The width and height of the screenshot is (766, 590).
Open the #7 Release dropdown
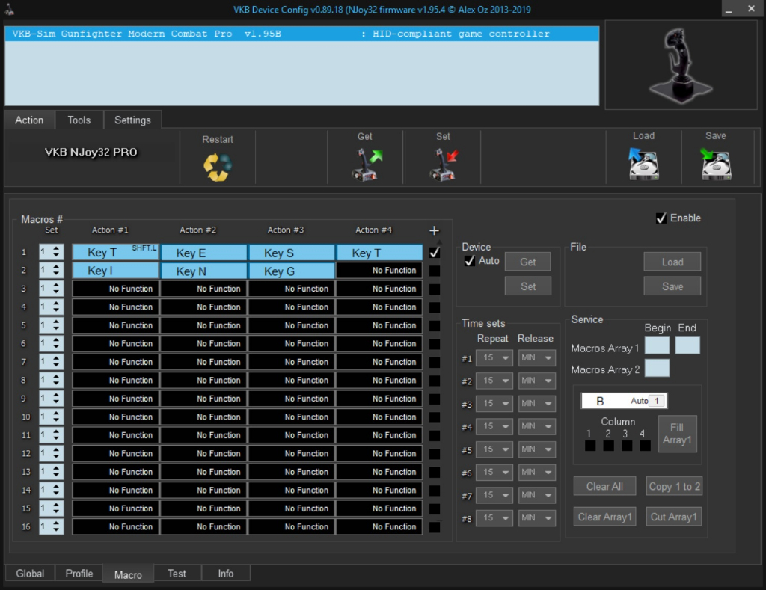tap(537, 496)
